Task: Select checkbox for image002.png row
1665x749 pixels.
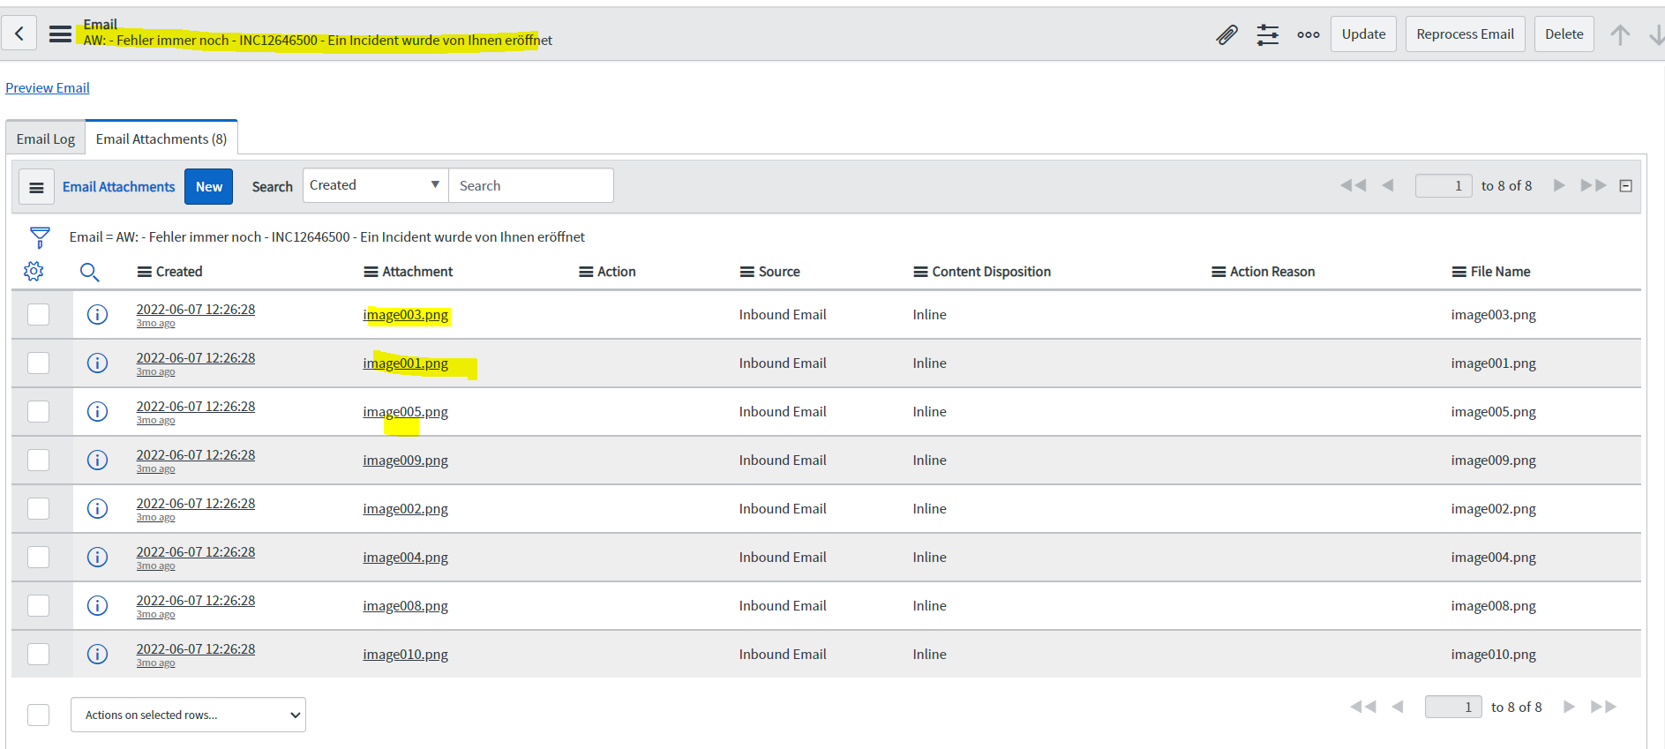Action: tap(38, 508)
